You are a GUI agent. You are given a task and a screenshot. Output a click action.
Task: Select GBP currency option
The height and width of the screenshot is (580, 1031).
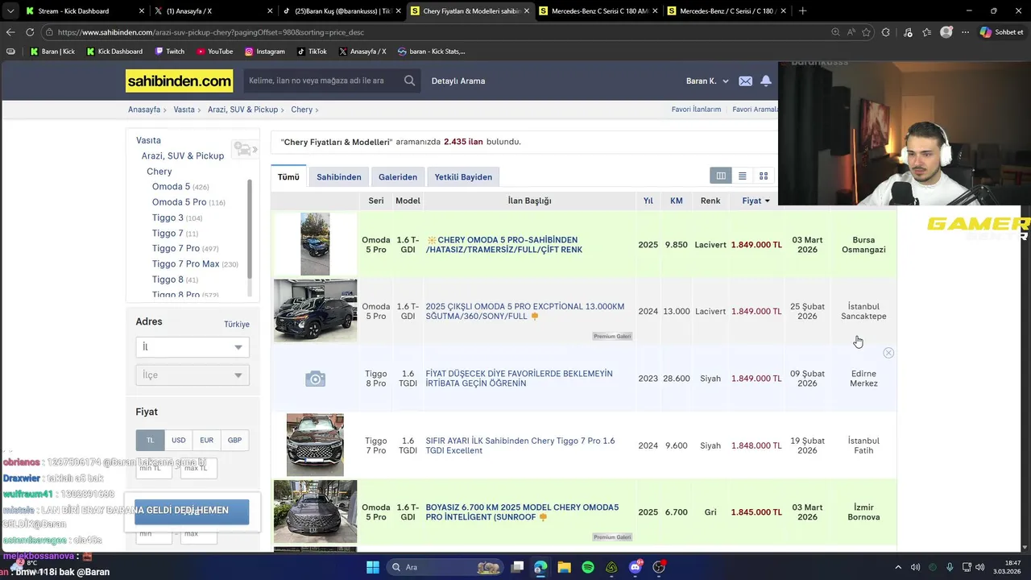coord(234,440)
